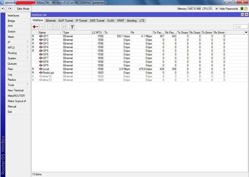Open the Bonding tab

[x=132, y=21]
